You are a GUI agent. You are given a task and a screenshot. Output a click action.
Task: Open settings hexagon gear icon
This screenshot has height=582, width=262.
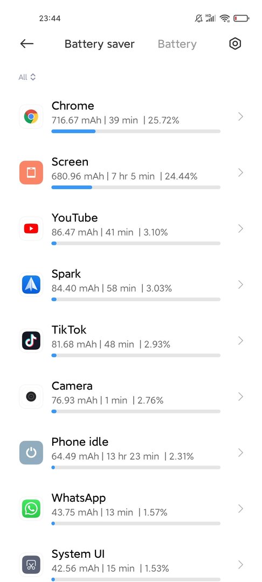pyautogui.click(x=235, y=44)
